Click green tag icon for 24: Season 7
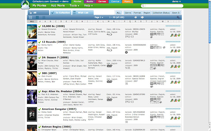The width and height of the screenshot is (211, 131). pyautogui.click(x=179, y=66)
